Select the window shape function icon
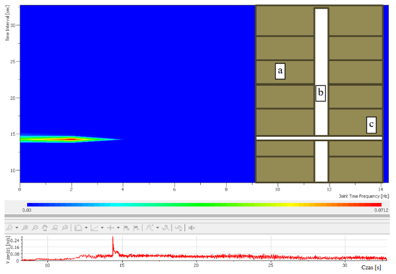396x274 pixels. tap(78, 228)
